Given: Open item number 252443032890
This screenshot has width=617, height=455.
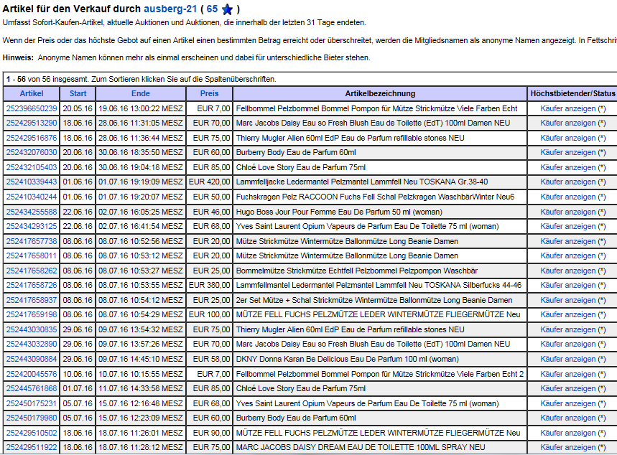Looking at the screenshot, I should (32, 344).
